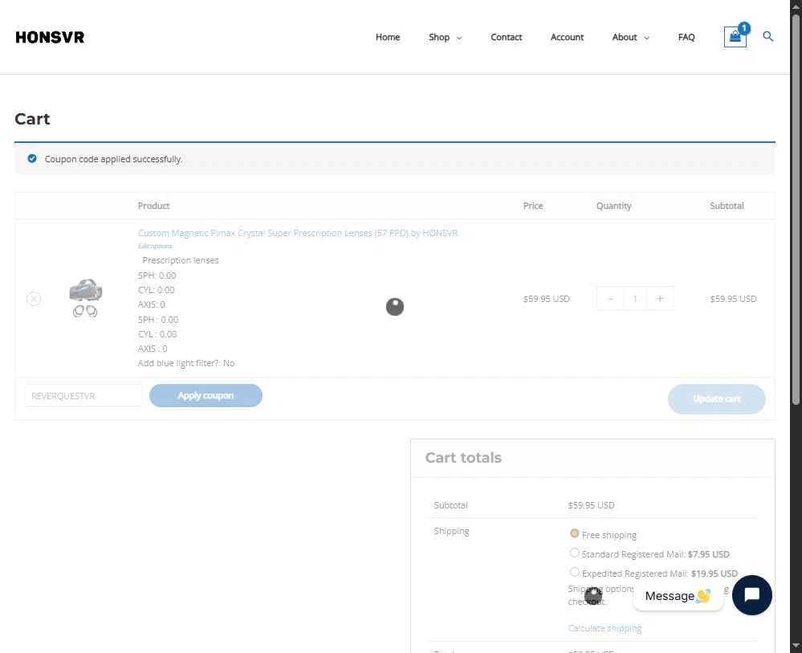The width and height of the screenshot is (802, 653).
Task: Click the Update cart button
Action: click(717, 399)
